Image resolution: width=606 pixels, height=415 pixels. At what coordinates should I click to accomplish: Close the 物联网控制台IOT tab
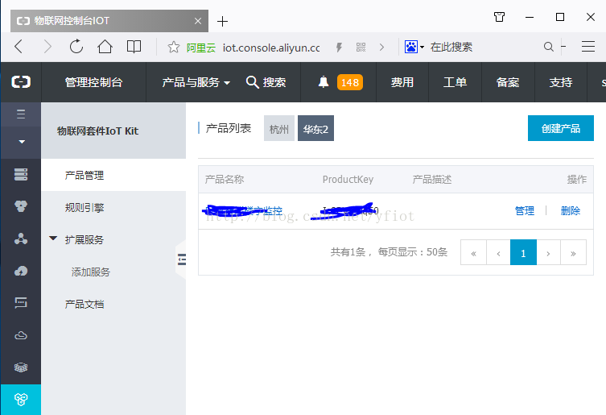click(x=198, y=21)
